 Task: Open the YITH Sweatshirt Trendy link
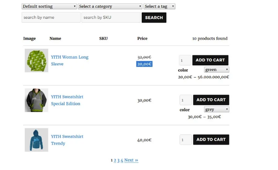(x=67, y=140)
